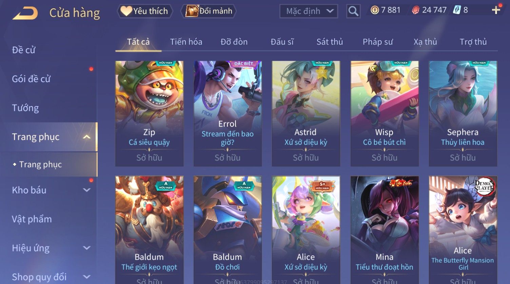Go to Tướng in the sidebar
This screenshot has width=510, height=284.
point(25,108)
